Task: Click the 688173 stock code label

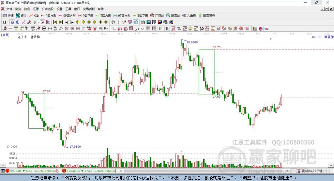Action: (x=317, y=37)
